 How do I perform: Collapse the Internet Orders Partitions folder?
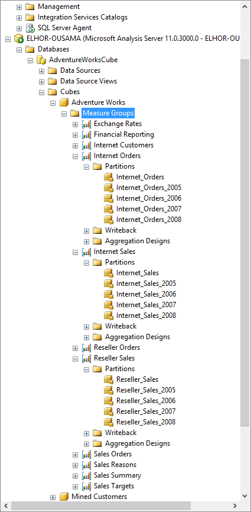click(86, 166)
